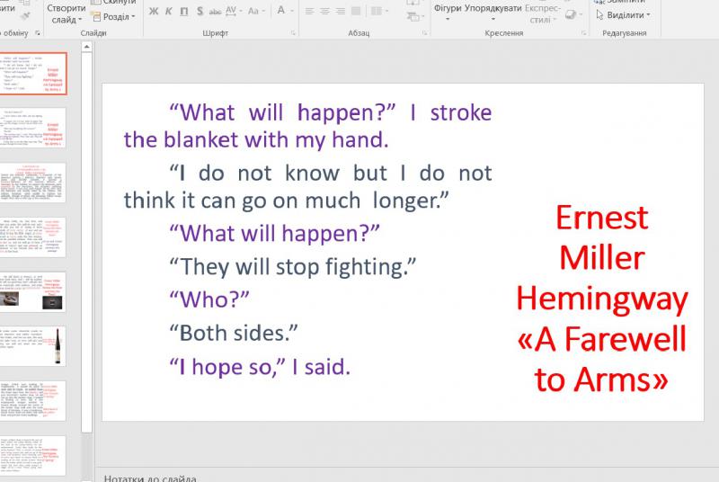719x482 pixels.
Task: Toggle italic (К) formatting
Action: [169, 11]
